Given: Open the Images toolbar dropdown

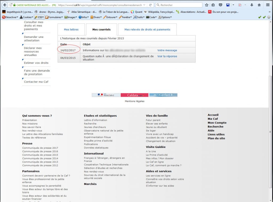Looking at the screenshot, I should pos(71,17).
